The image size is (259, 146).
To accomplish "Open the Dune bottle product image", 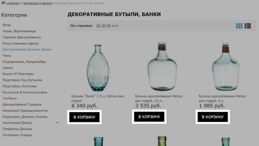I will 98,68.
